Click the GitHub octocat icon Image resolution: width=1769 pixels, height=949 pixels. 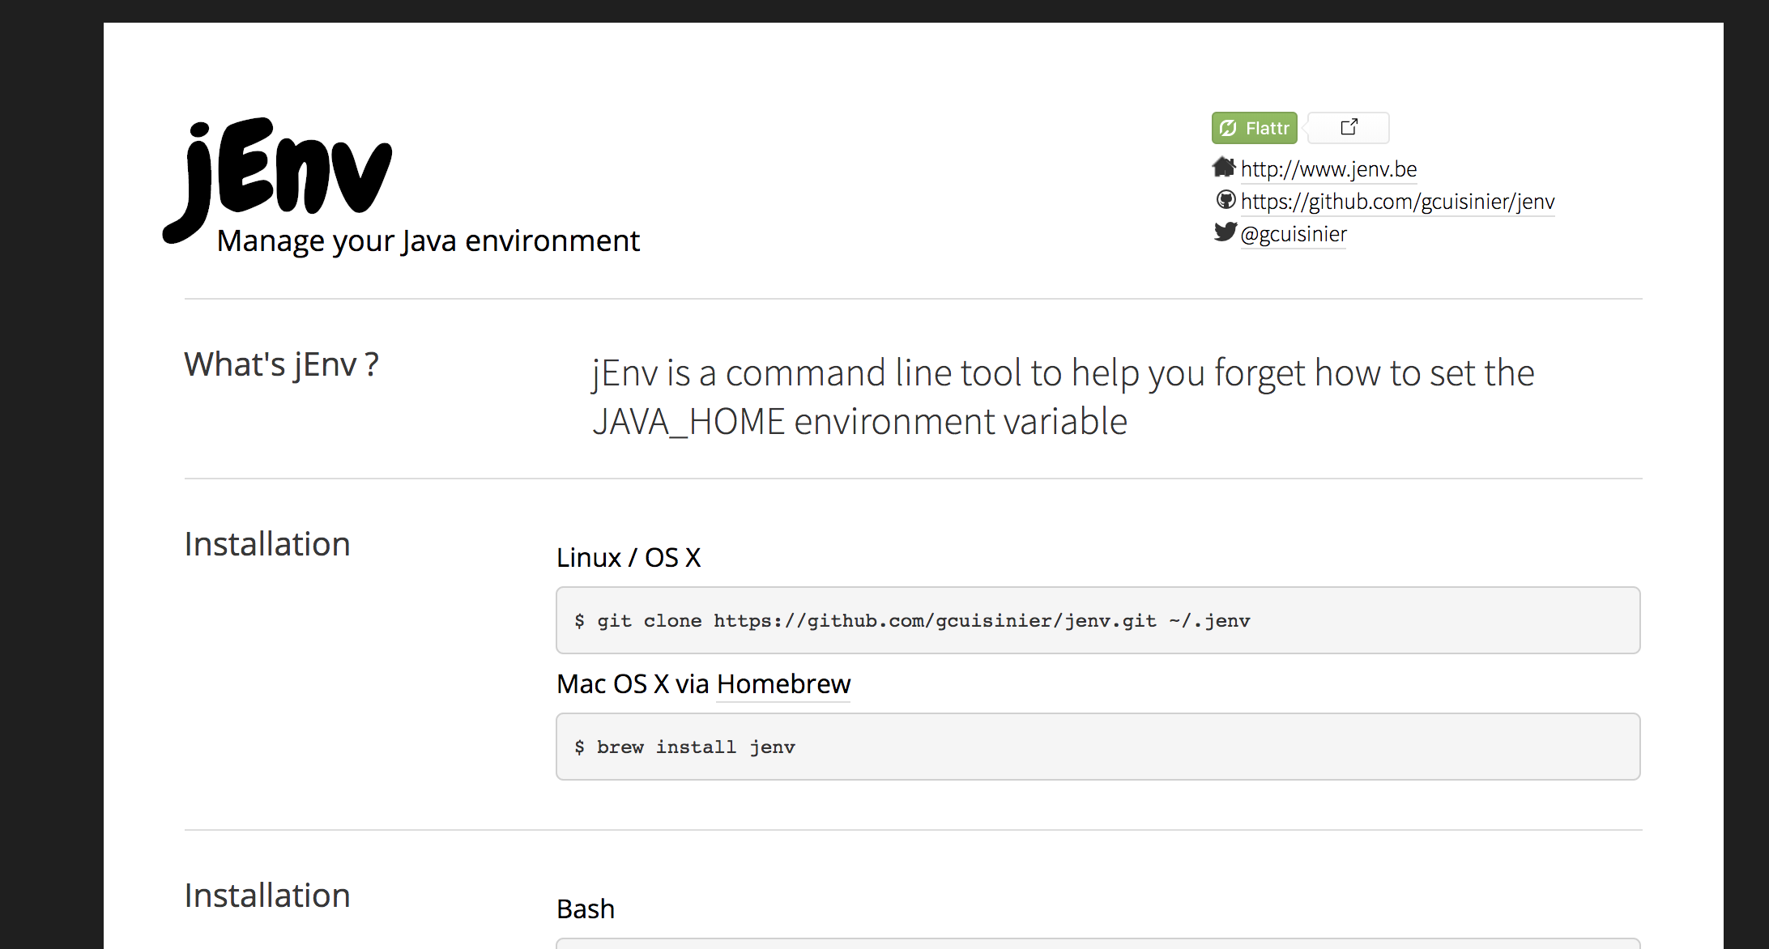pyautogui.click(x=1226, y=199)
